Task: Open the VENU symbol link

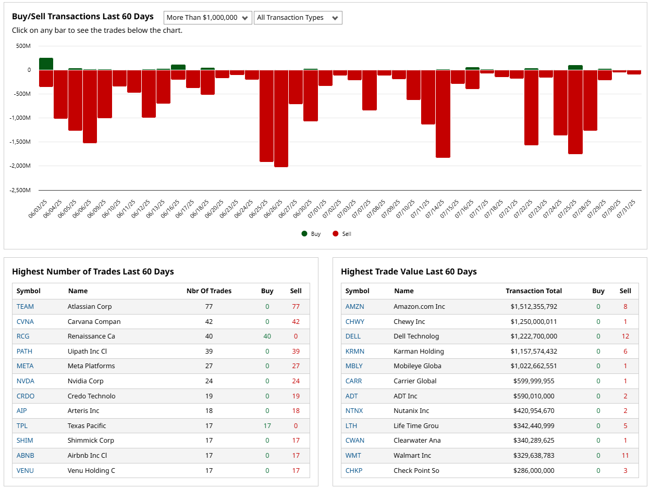Action: (25, 471)
